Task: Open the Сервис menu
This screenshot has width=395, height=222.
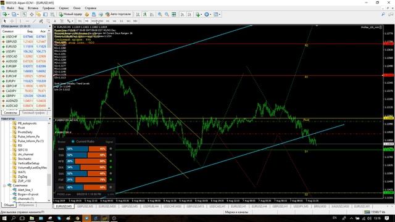Action: [x=64, y=8]
